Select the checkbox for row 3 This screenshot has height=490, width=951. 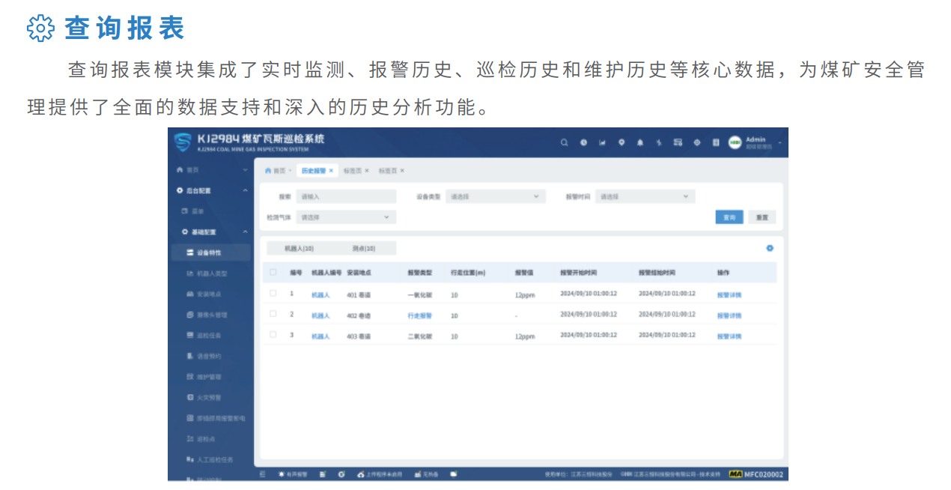pos(273,335)
